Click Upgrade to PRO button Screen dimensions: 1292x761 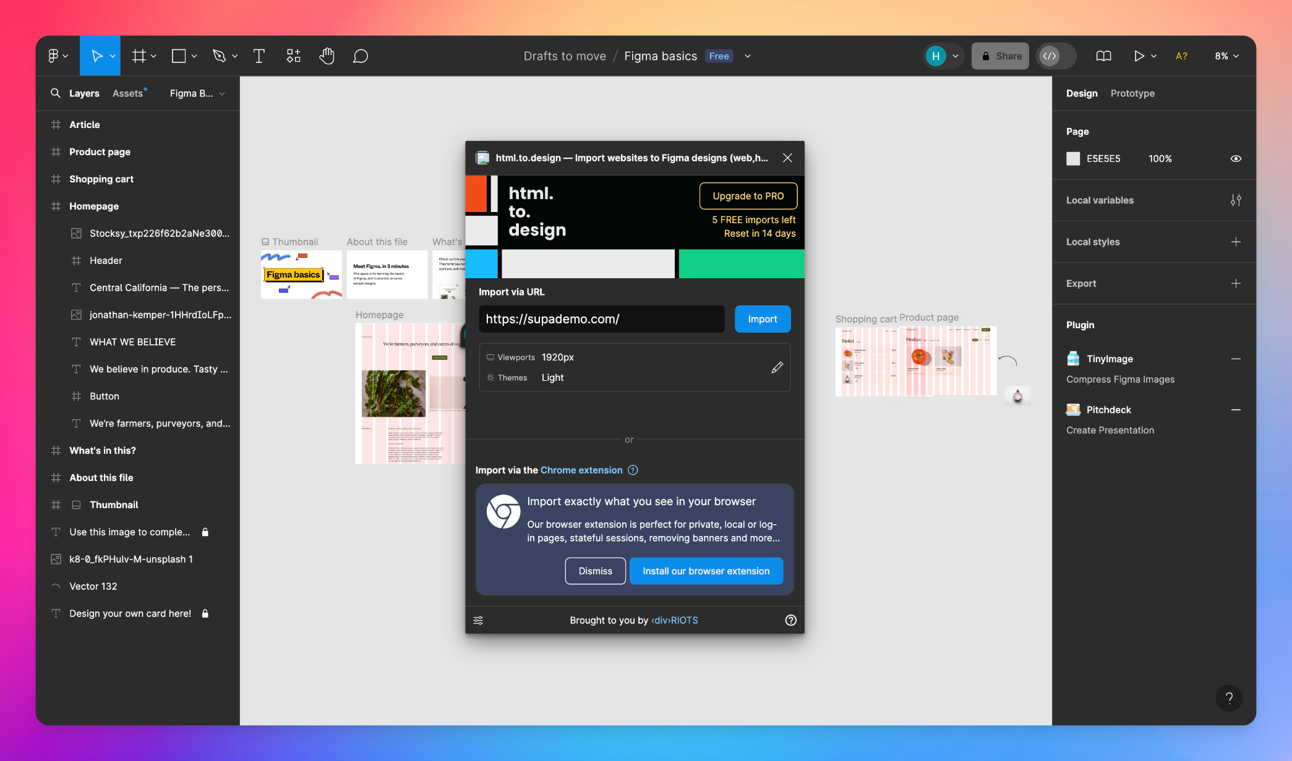tap(748, 196)
